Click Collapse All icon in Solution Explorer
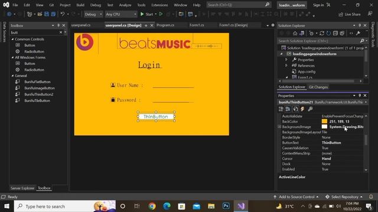This screenshot has height=212, width=378. [335, 33]
